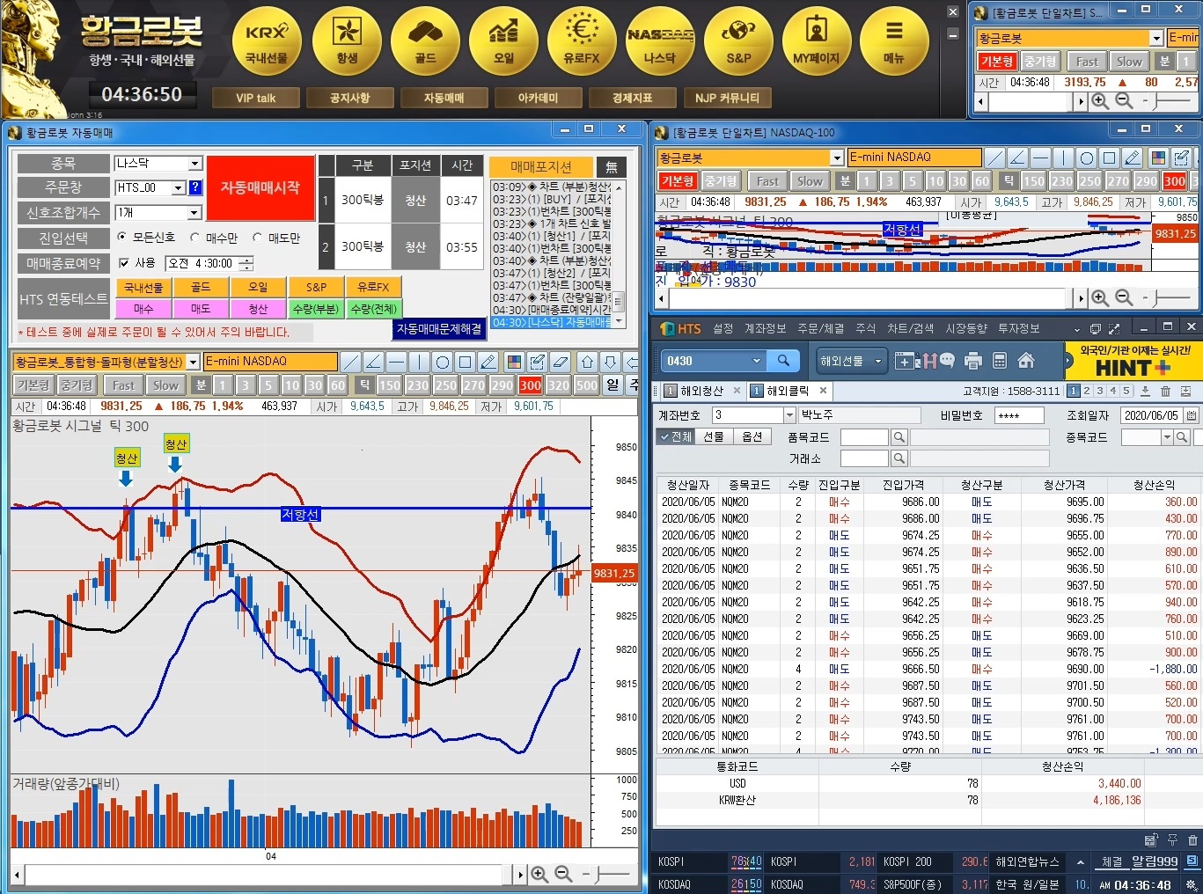Open 차트/검색 menu in HTS
This screenshot has height=894, width=1203.
point(911,328)
